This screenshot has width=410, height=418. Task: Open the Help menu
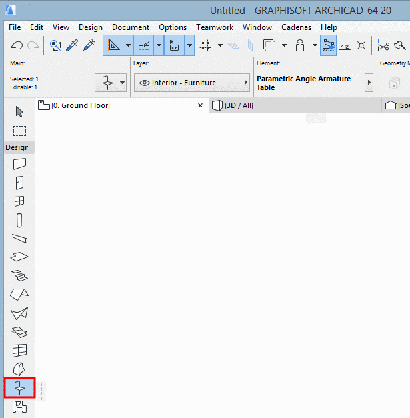tap(329, 27)
